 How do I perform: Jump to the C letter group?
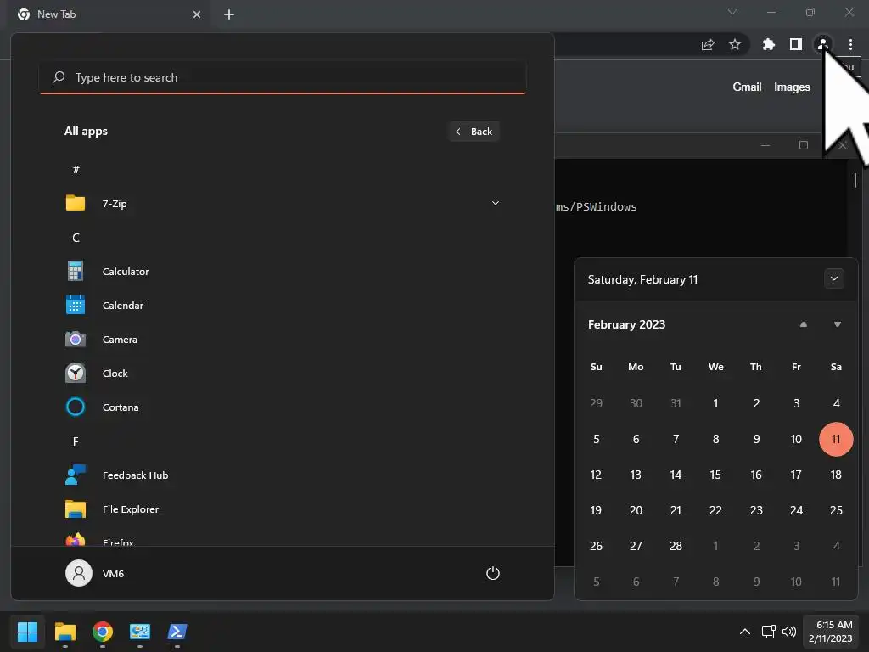tap(76, 238)
